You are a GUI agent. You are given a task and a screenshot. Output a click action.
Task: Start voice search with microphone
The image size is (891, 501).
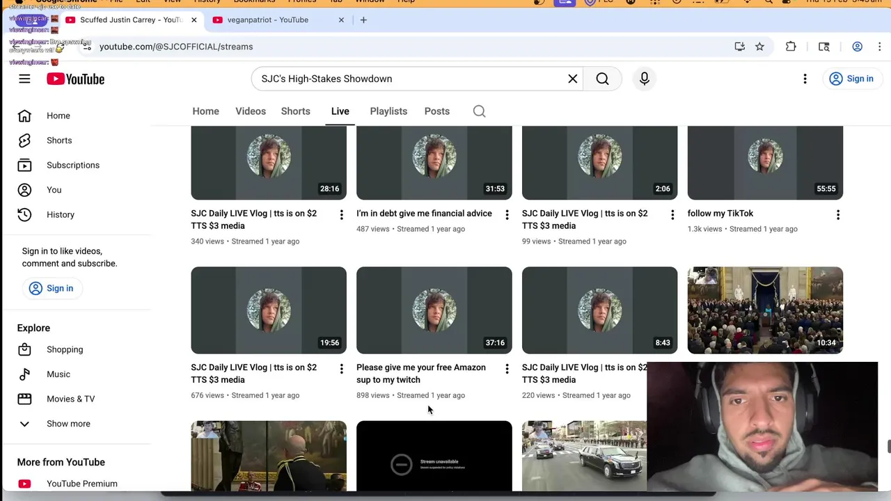(x=645, y=79)
